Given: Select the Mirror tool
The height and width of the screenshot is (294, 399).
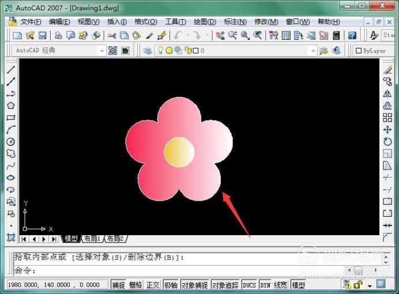Looking at the screenshot, I should click(x=387, y=93).
